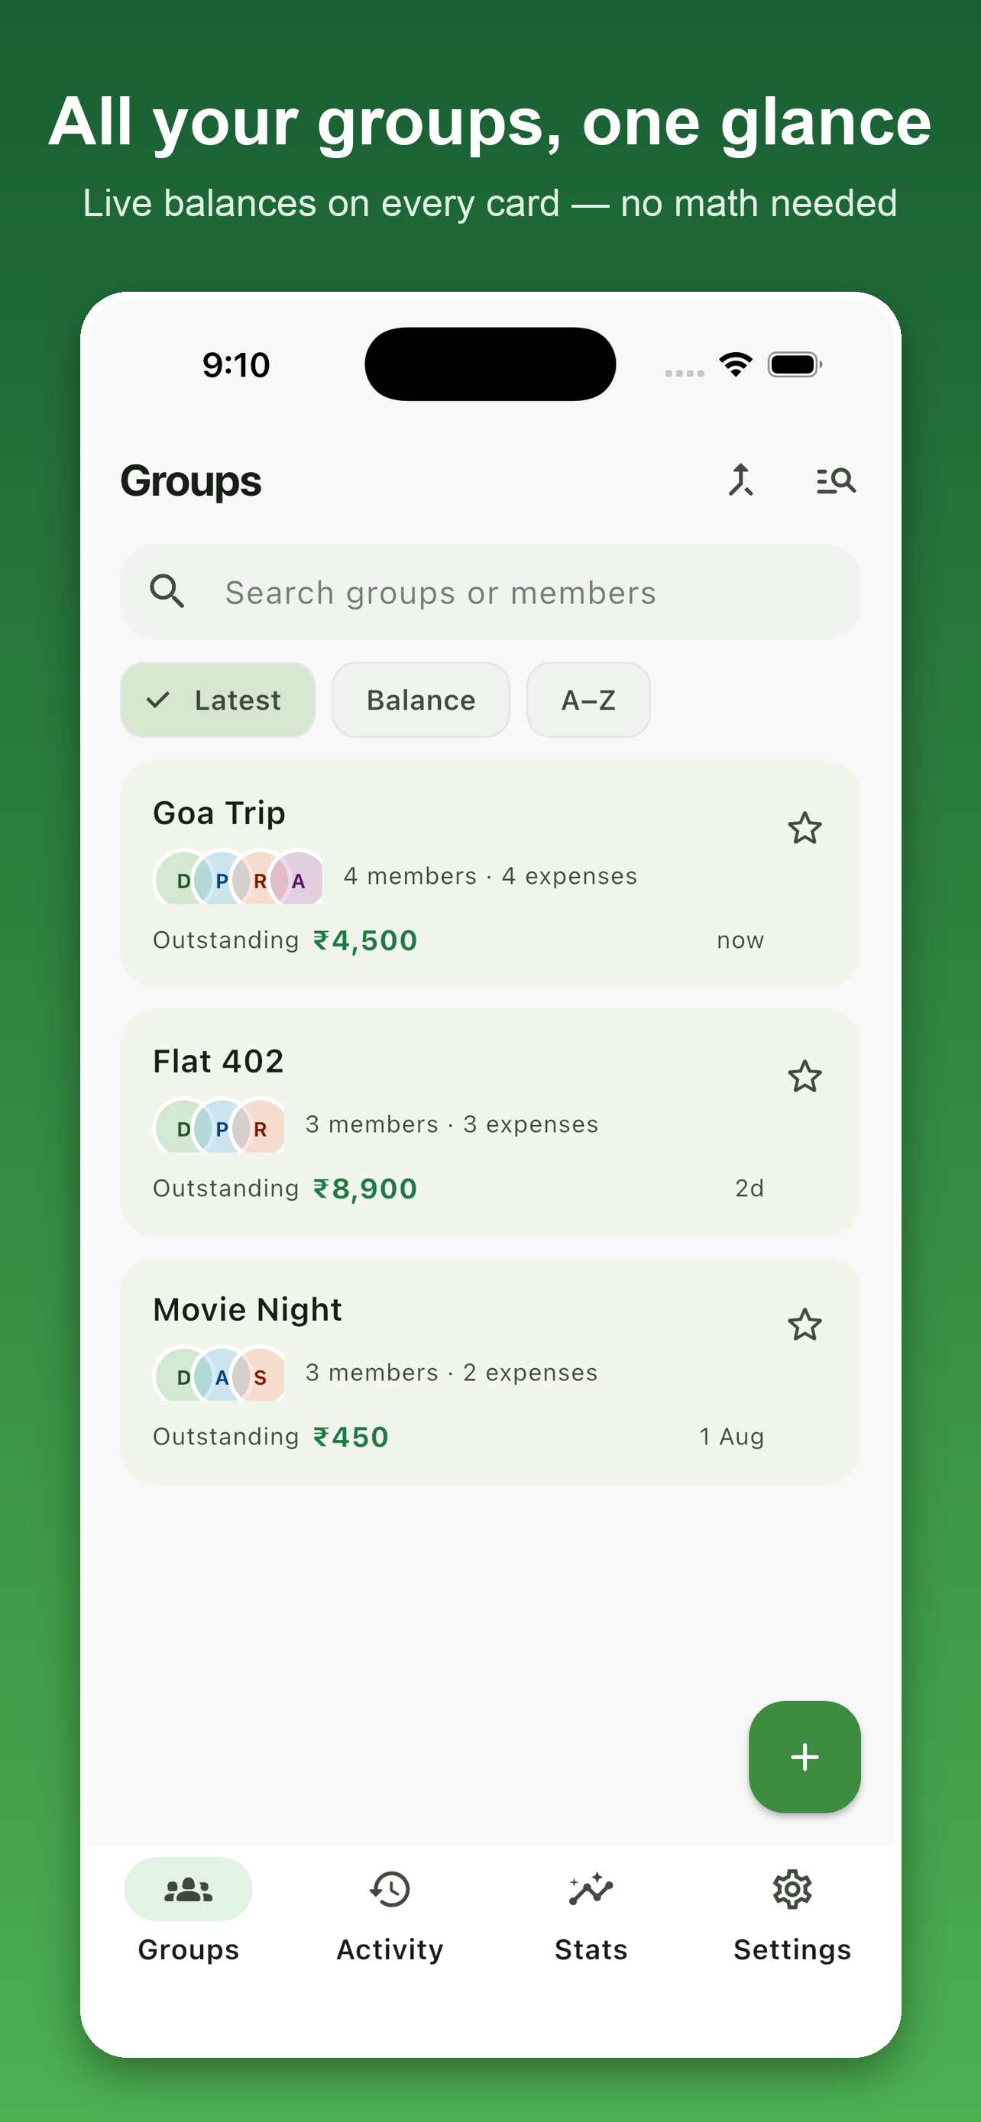The width and height of the screenshot is (981, 2122).
Task: Star the Goa Trip group
Action: [804, 829]
